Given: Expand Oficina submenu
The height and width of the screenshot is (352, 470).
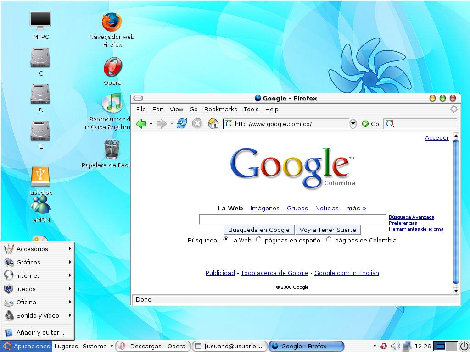Looking at the screenshot, I should (x=38, y=302).
